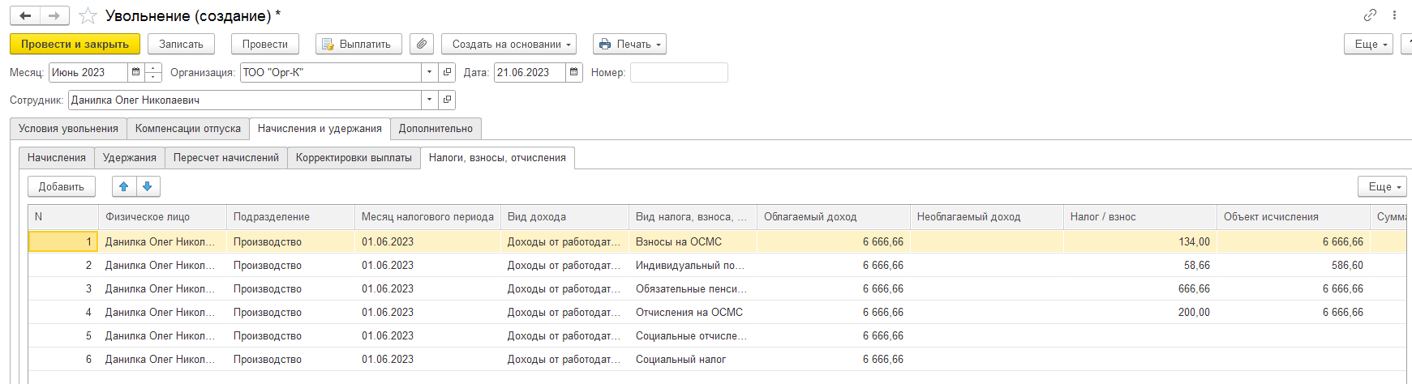
Task: Click the Провести и закрыть button
Action: [x=75, y=44]
